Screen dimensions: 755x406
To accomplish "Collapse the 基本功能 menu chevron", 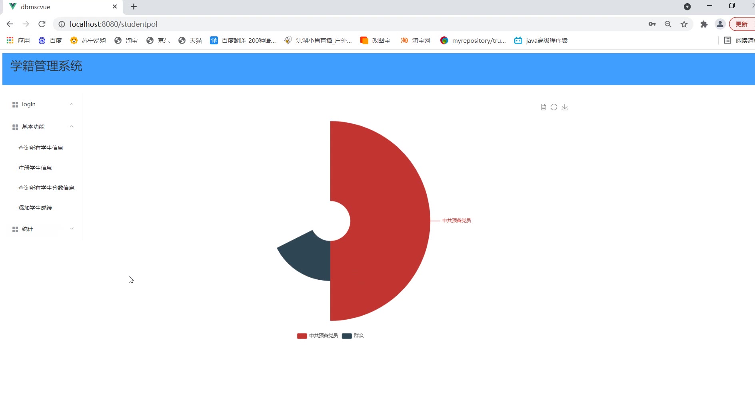I will click(72, 127).
